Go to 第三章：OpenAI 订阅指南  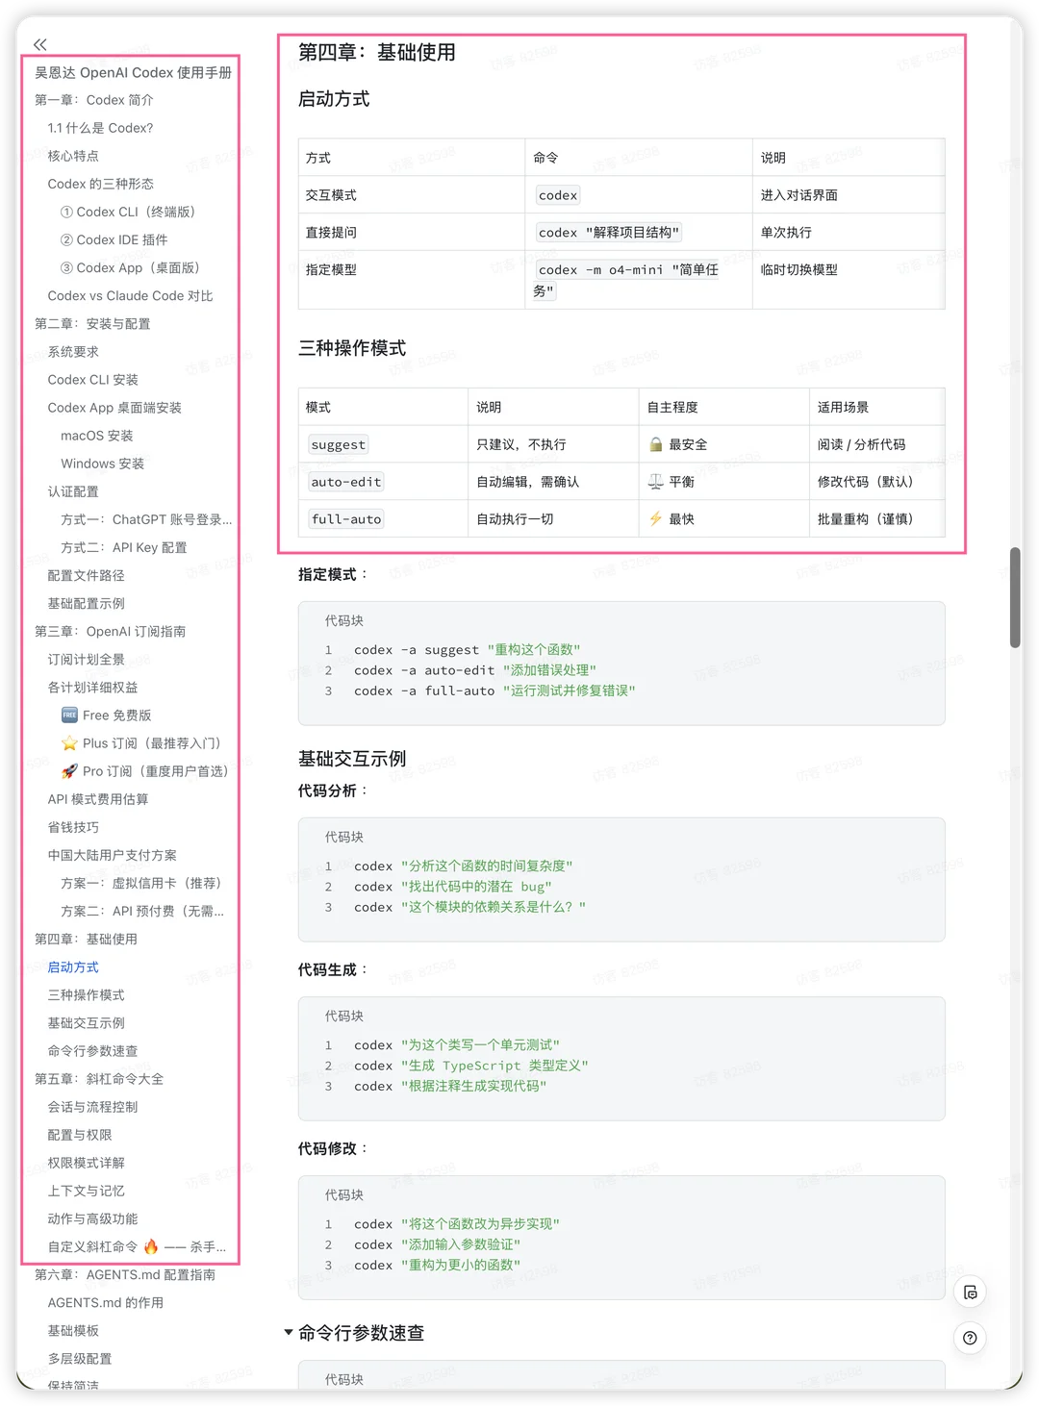[x=111, y=631]
